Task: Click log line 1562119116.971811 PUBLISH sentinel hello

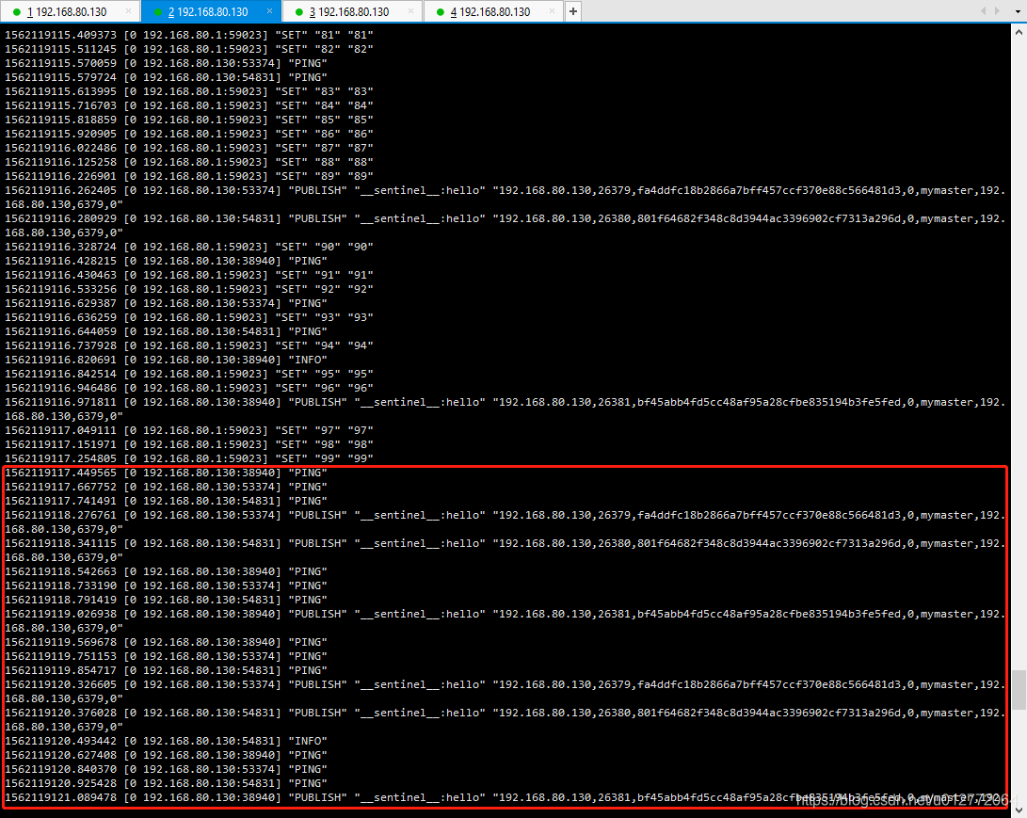Action: [505, 409]
